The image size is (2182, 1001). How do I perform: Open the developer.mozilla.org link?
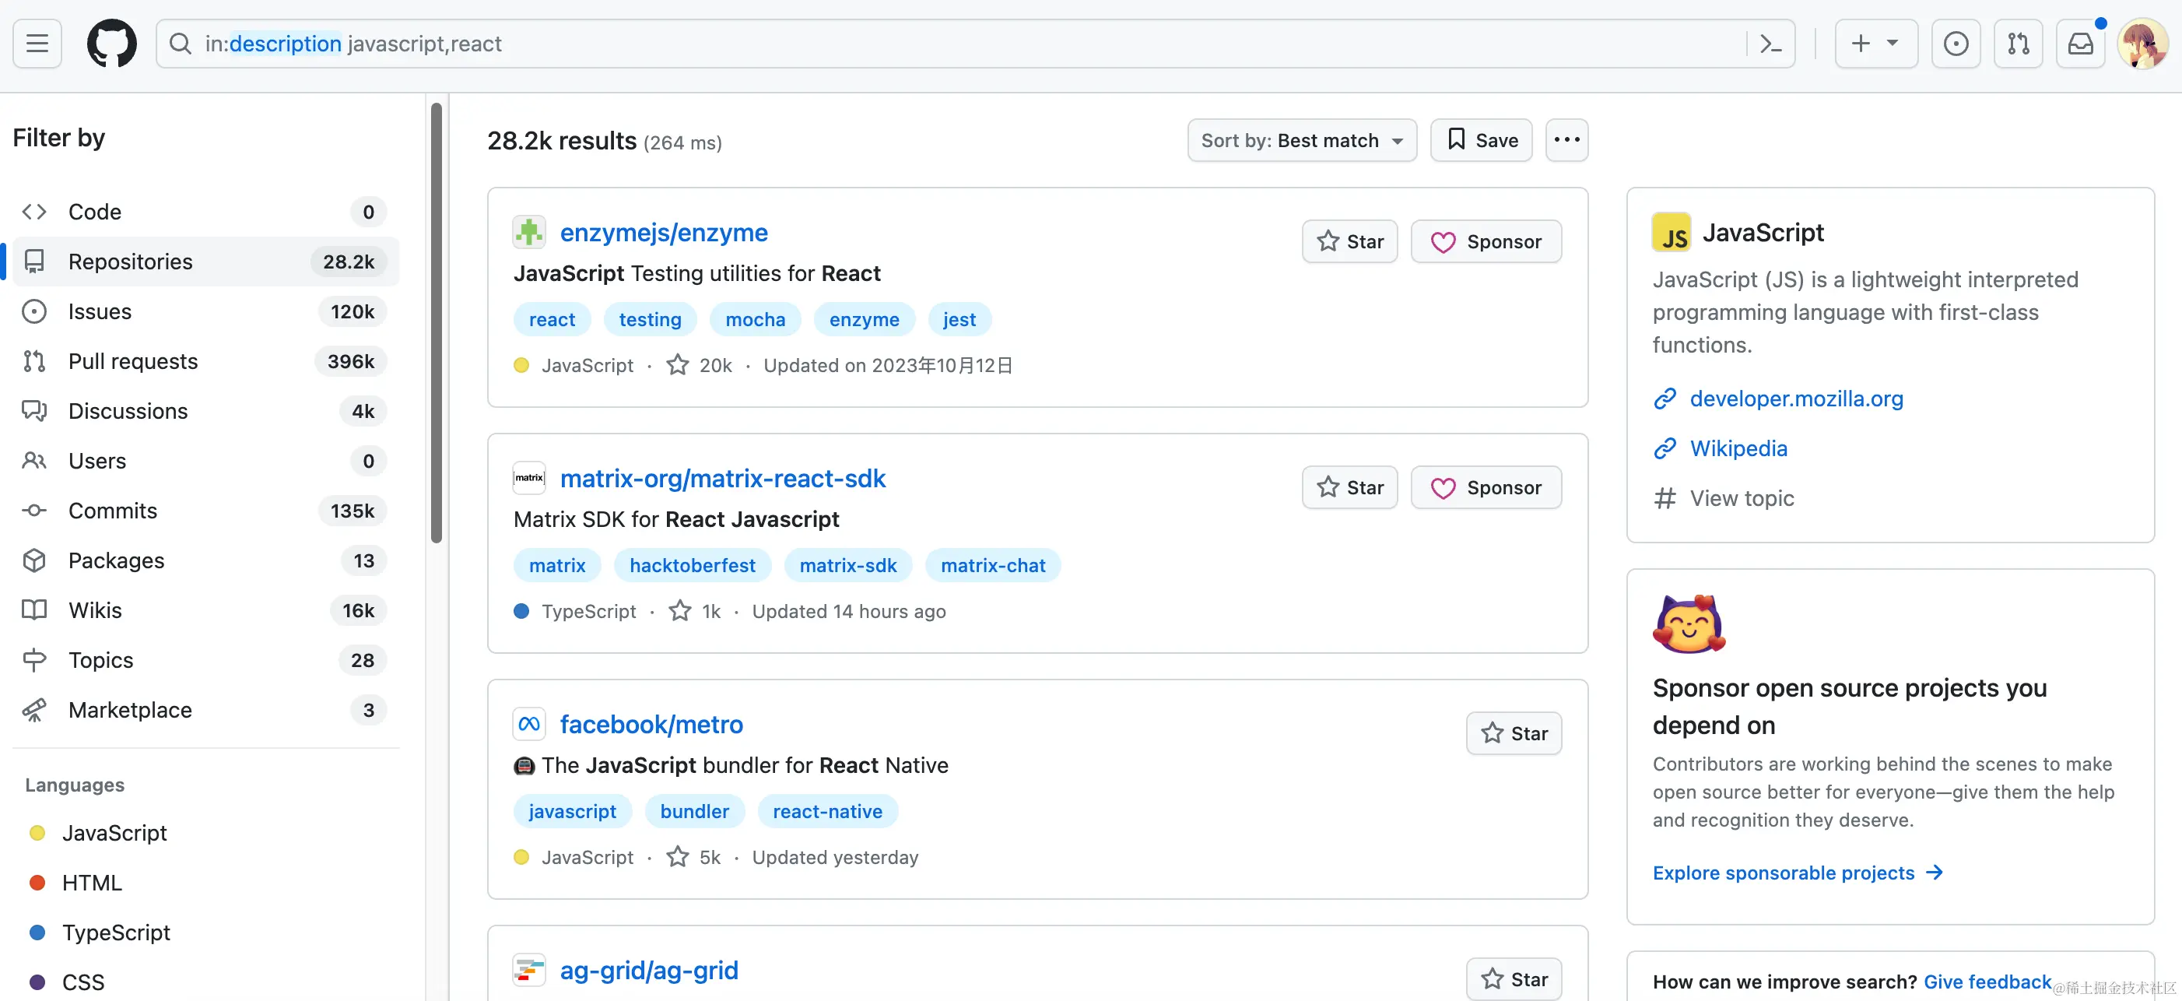pyautogui.click(x=1796, y=399)
